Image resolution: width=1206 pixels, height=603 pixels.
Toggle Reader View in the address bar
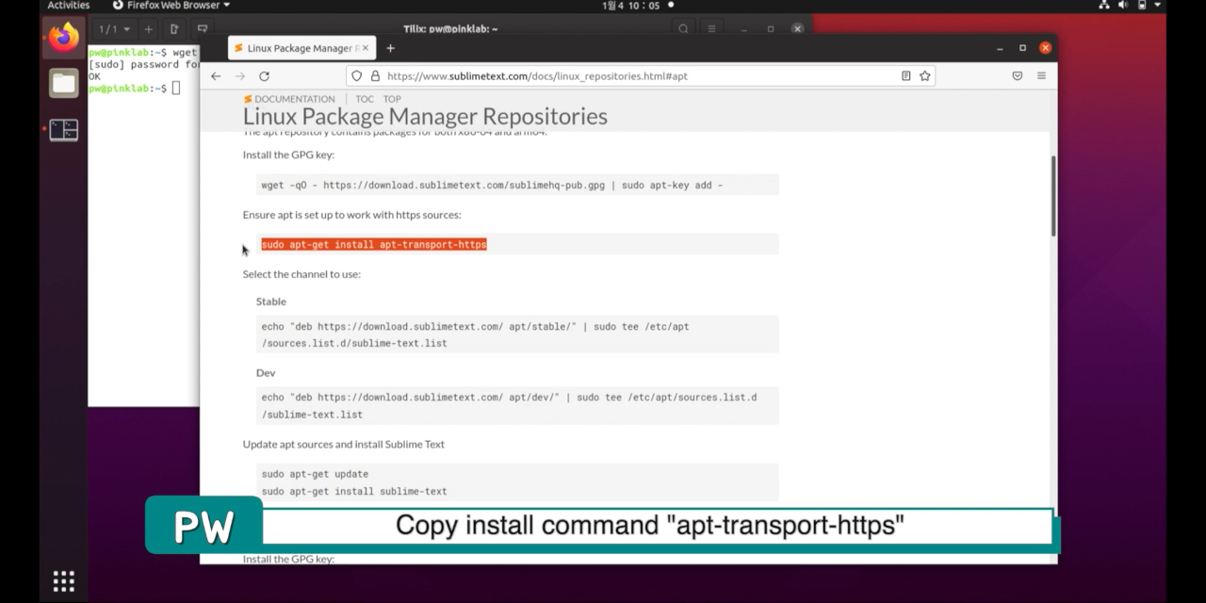pos(905,76)
